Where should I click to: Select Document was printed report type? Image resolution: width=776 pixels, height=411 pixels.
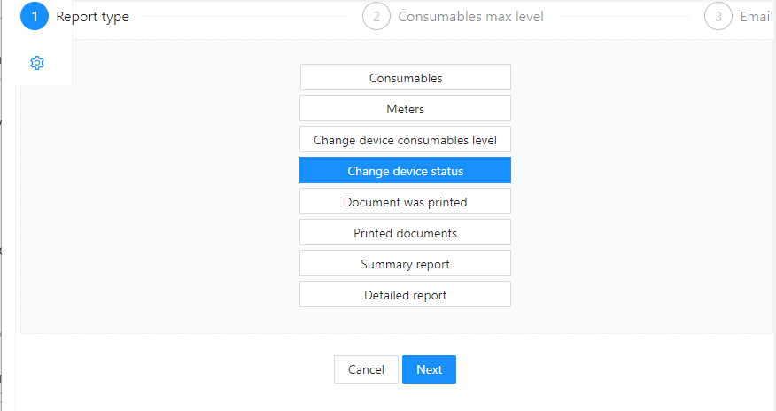[406, 201]
